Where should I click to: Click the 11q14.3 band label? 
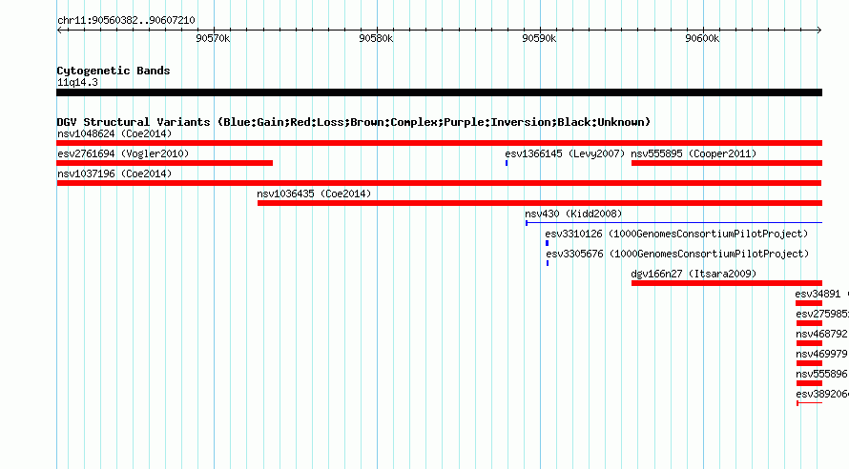[77, 82]
